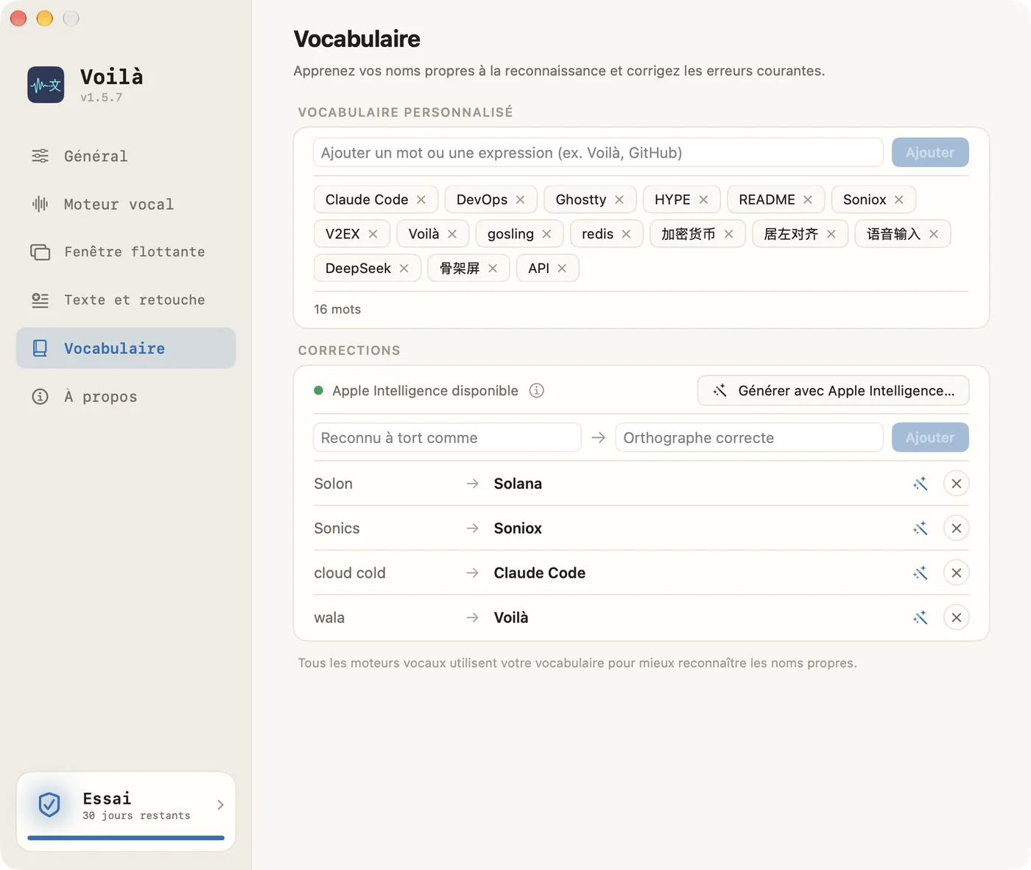Viewport: 1031px width, 870px height.
Task: Expand the Essai trial card chevron
Action: 220,804
